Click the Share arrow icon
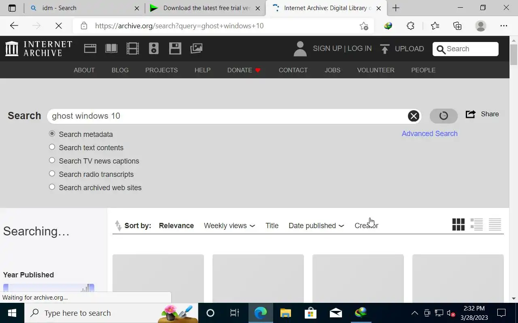 [x=471, y=114]
